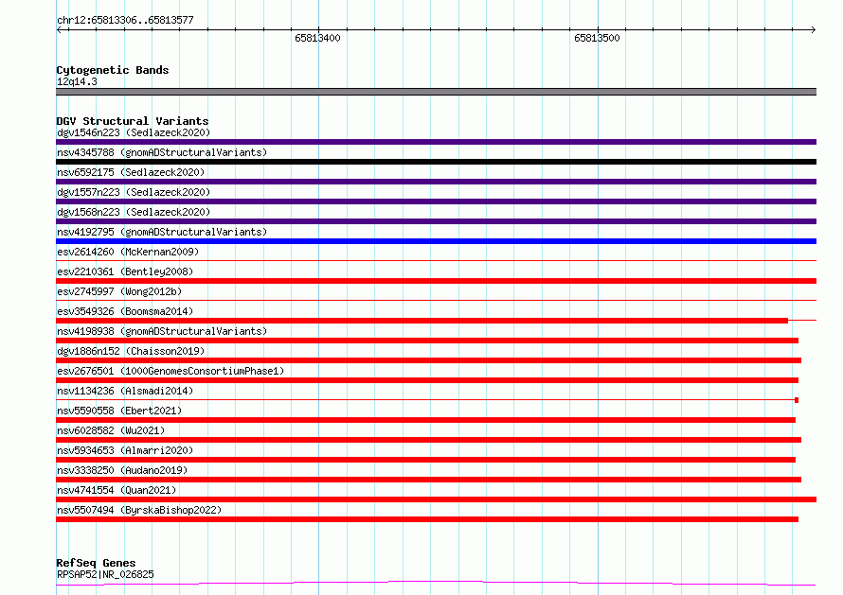843x595 pixels.
Task: Click the red bar under esv2210361
Action: (x=436, y=281)
